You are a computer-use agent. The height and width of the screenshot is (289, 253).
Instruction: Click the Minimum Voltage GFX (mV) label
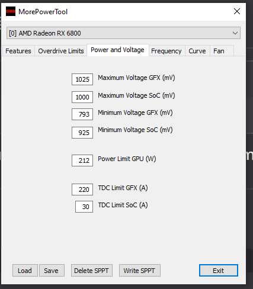tap(135, 113)
